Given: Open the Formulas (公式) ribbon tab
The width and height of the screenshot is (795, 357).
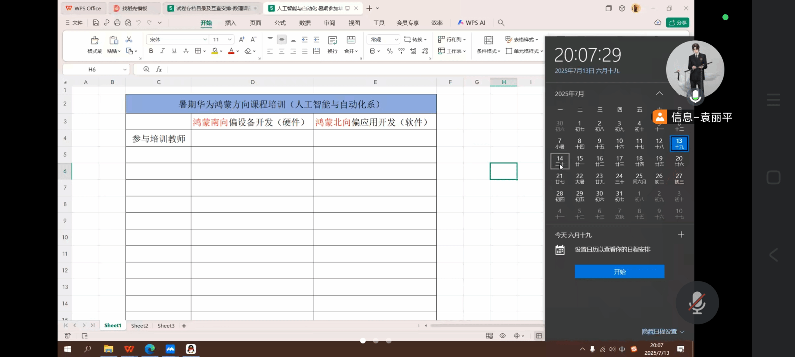Looking at the screenshot, I should click(x=280, y=23).
